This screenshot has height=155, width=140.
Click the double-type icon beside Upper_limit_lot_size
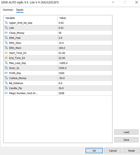pos(6,23)
